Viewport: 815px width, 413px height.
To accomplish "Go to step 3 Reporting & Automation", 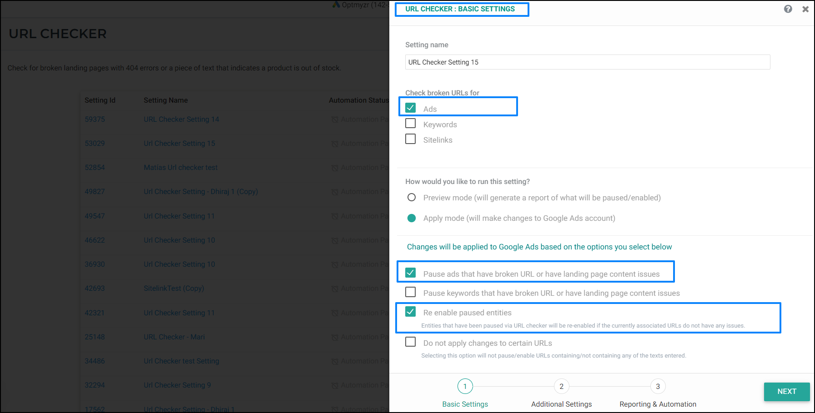I will tap(658, 386).
